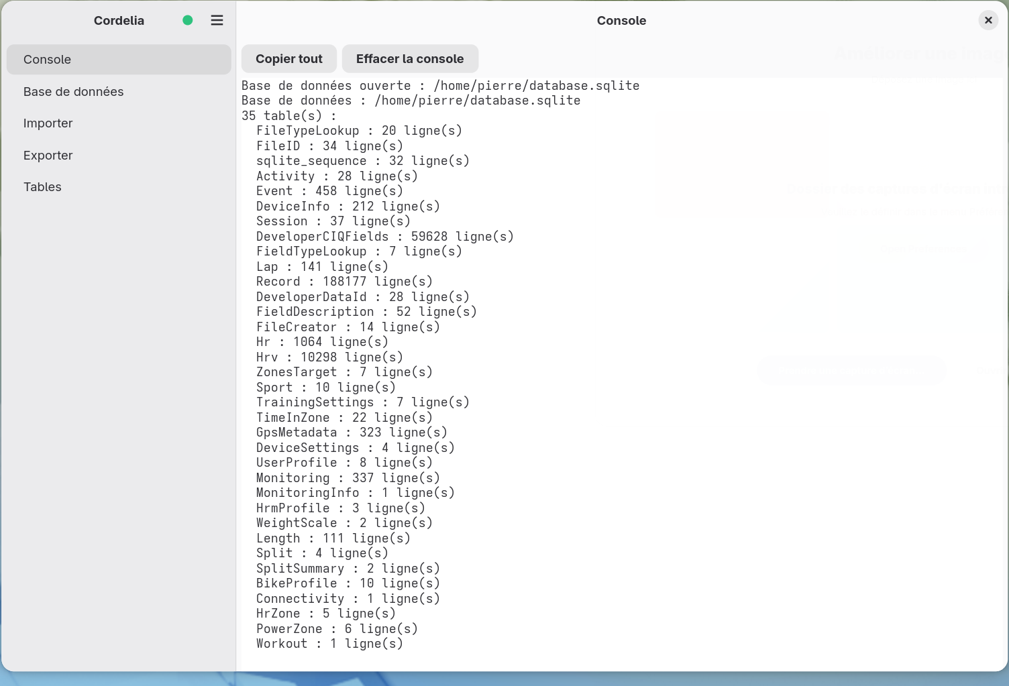Click the Event : 458 ligne(s) row
This screenshot has width=1009, height=686.
329,191
